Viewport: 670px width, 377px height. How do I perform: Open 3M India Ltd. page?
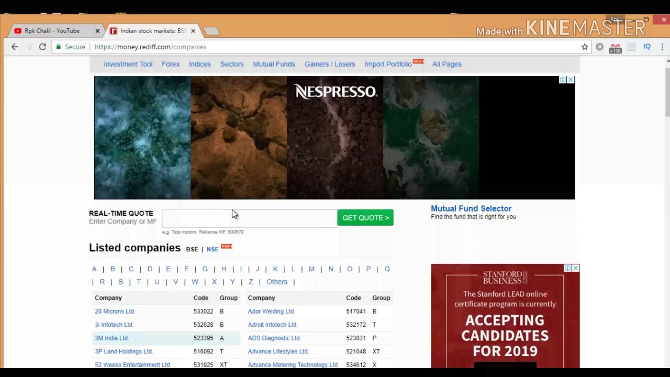pyautogui.click(x=111, y=338)
